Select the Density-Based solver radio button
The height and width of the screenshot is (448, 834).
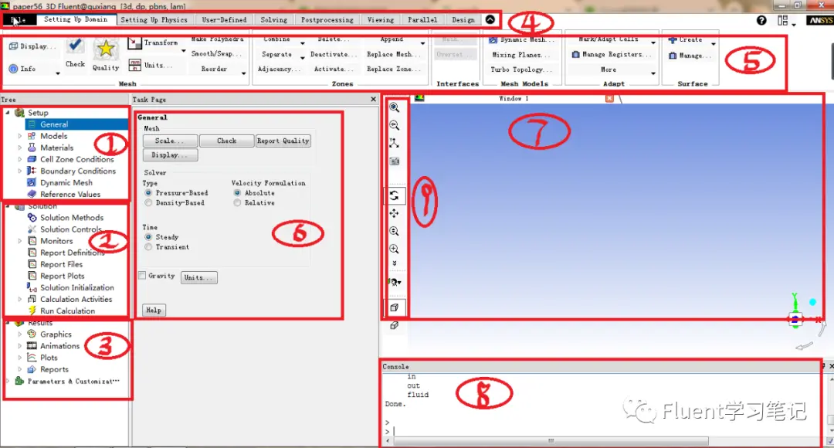point(148,202)
